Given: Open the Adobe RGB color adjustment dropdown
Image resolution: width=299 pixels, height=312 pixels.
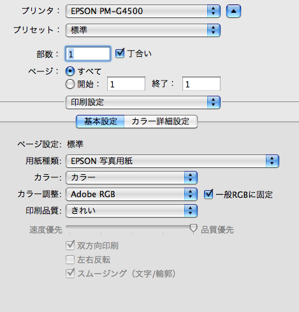Looking at the screenshot, I should tap(131, 194).
